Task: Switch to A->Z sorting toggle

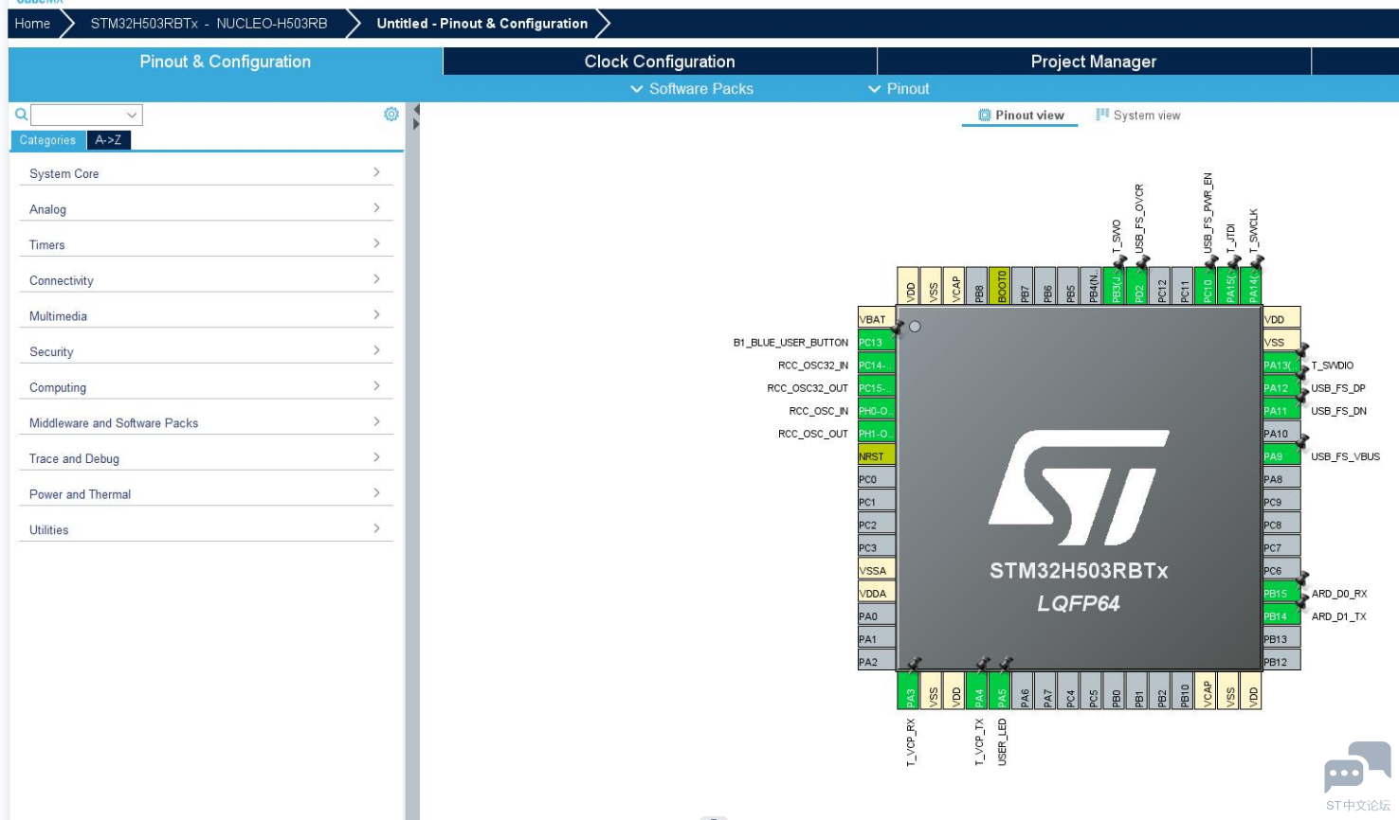Action: tap(108, 140)
